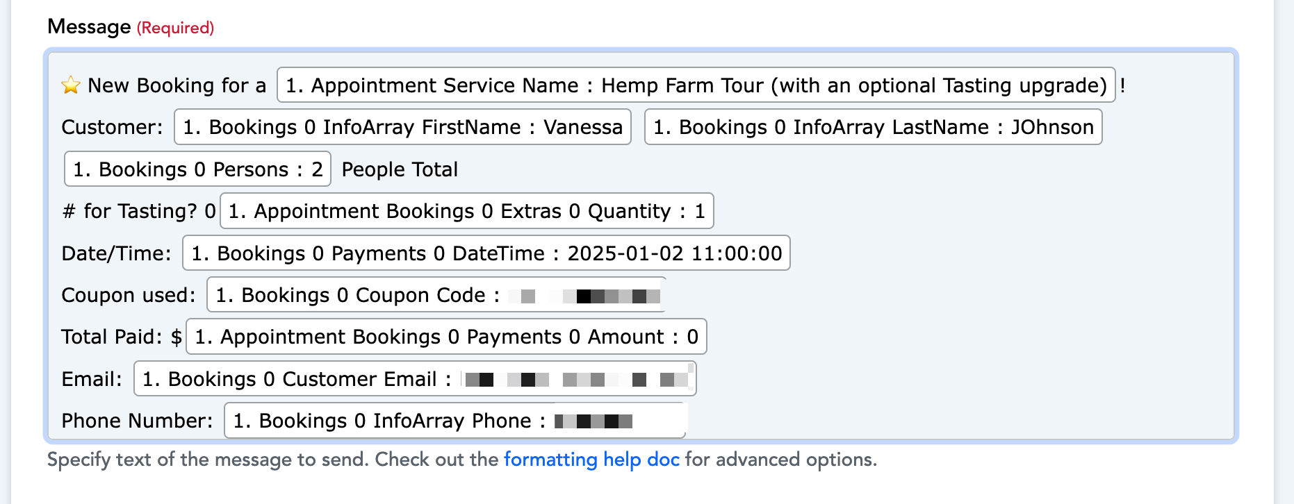Select the Payments 0 Amount pill
The width and height of the screenshot is (1294, 504).
(446, 337)
